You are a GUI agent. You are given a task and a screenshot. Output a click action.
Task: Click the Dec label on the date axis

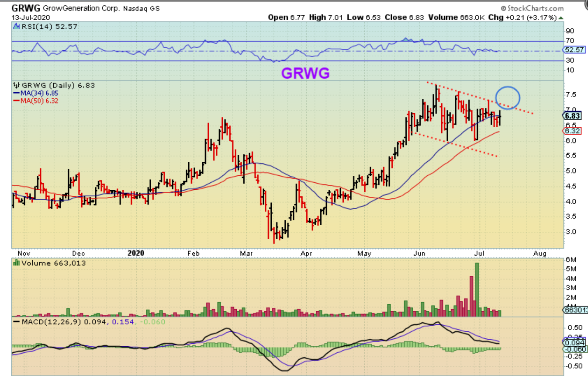point(79,254)
